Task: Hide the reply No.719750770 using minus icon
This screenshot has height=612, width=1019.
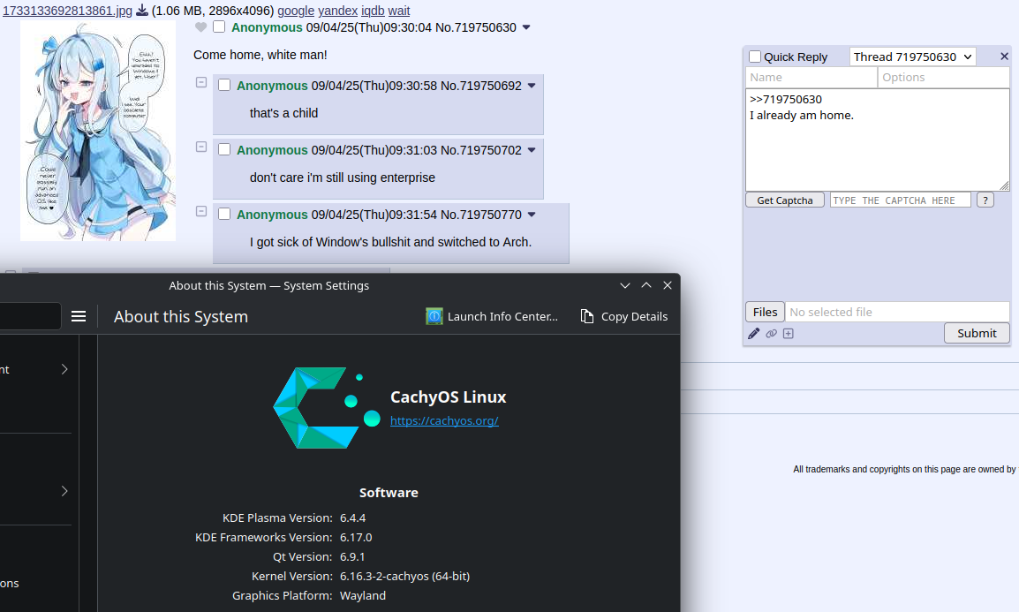Action: click(201, 212)
